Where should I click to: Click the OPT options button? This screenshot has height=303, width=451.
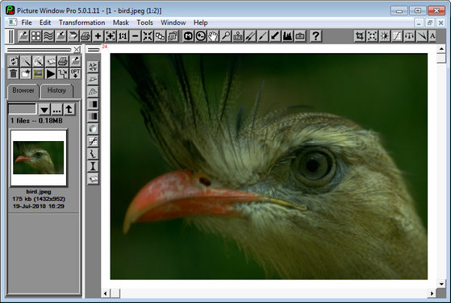coord(75,73)
